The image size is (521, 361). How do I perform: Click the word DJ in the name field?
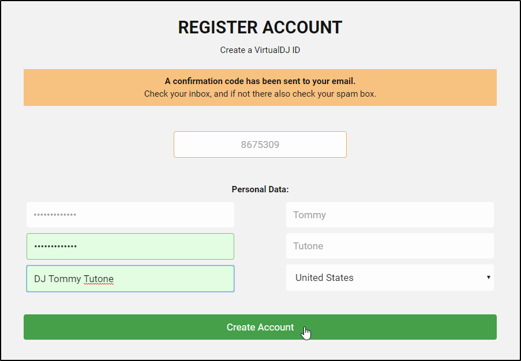coord(40,279)
